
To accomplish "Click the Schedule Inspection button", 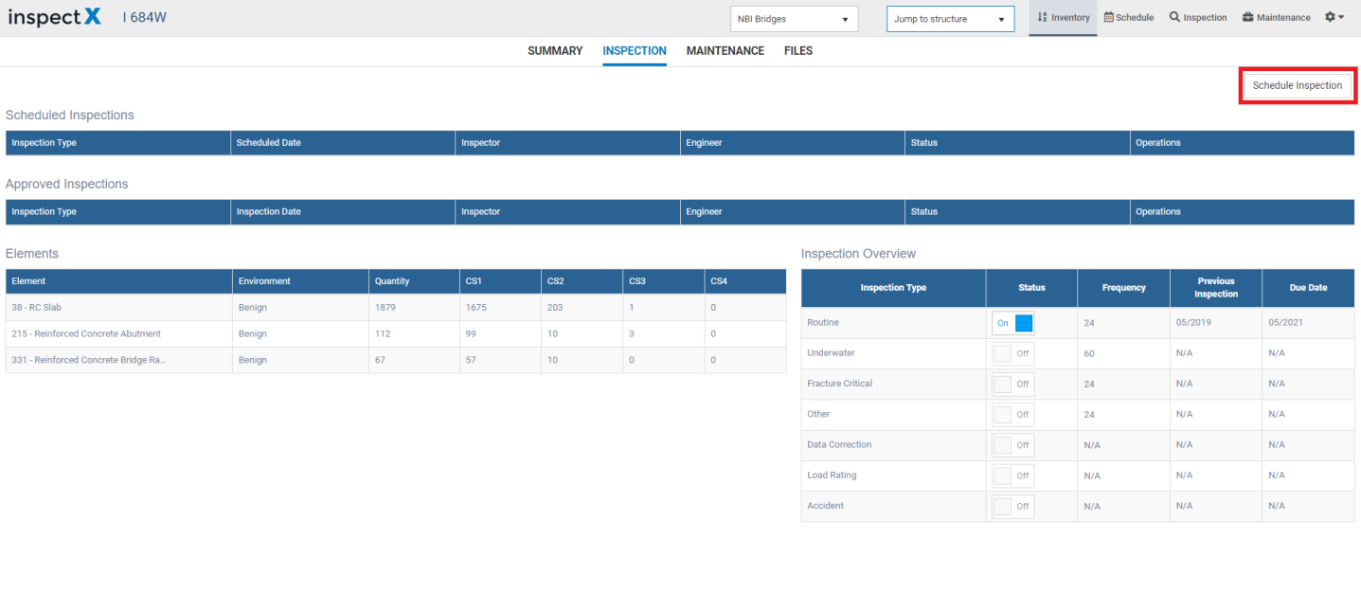I will click(x=1297, y=85).
